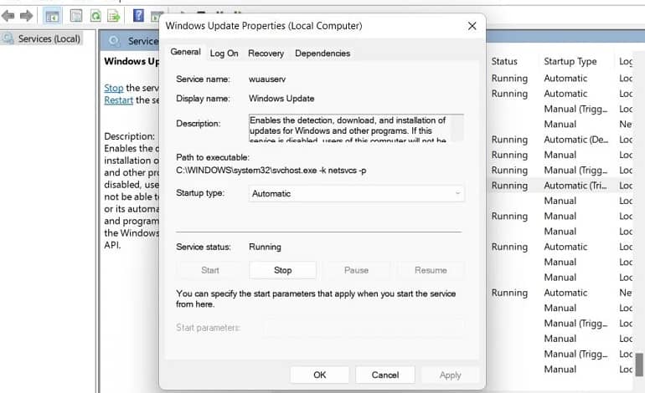This screenshot has height=393, width=645.
Task: Open the Startup type dropdown
Action: 356,193
